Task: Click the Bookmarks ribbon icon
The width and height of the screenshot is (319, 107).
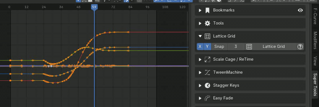Action: [x=207, y=10]
